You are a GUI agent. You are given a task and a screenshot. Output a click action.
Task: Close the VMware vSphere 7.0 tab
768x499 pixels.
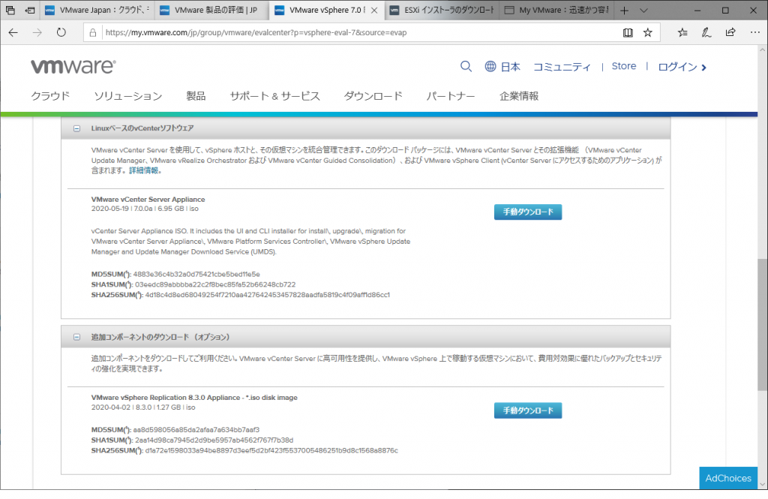point(374,11)
